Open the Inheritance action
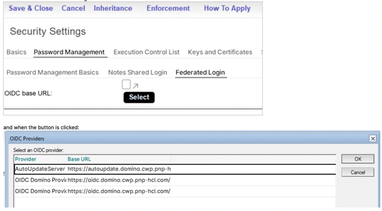This screenshot has height=211, width=382. [x=113, y=8]
